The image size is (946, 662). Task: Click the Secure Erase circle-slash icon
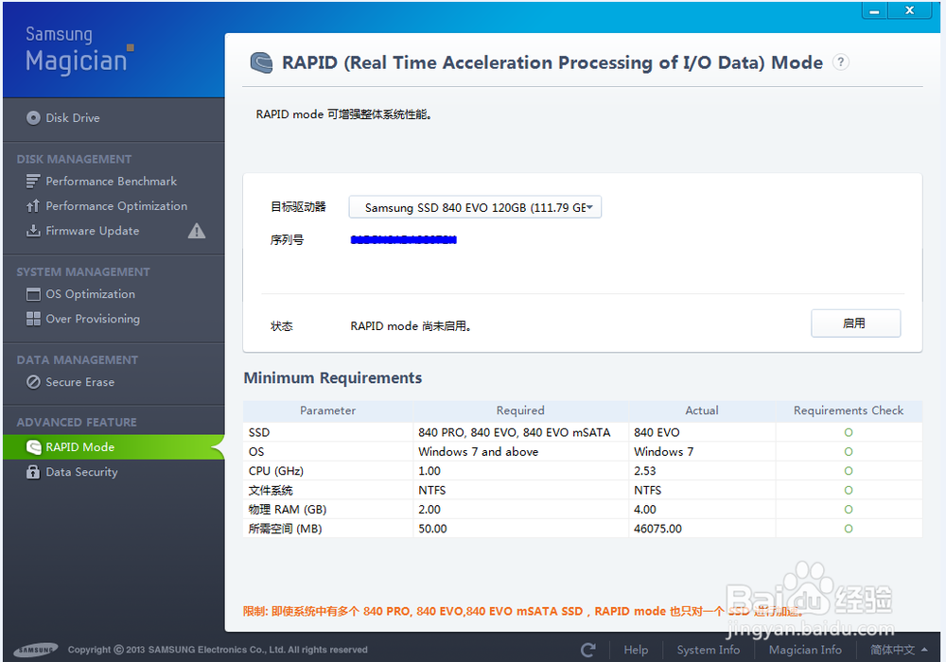coord(33,382)
